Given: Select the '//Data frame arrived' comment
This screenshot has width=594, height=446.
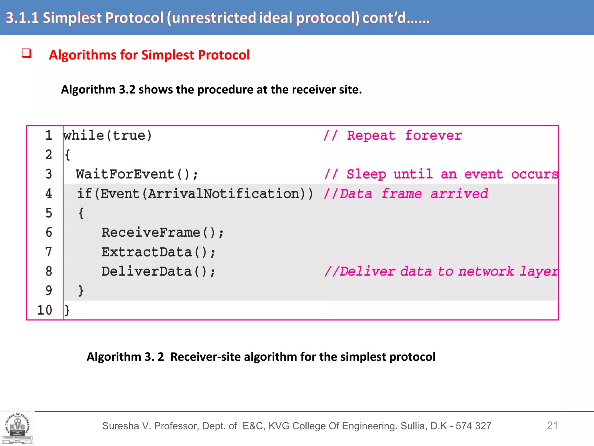Looking at the screenshot, I should click(406, 194).
